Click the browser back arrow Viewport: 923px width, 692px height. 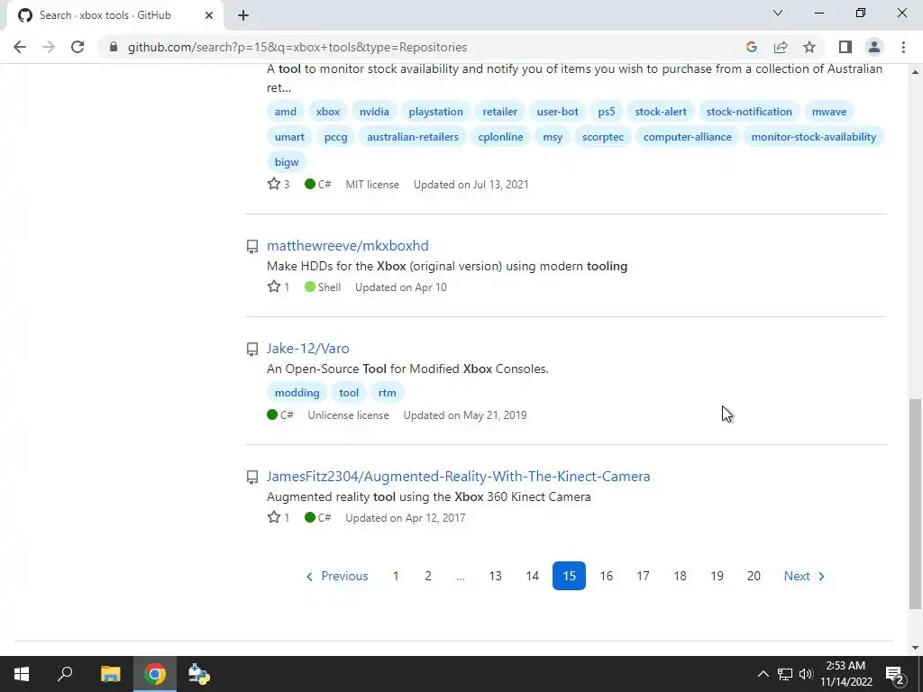pos(20,47)
